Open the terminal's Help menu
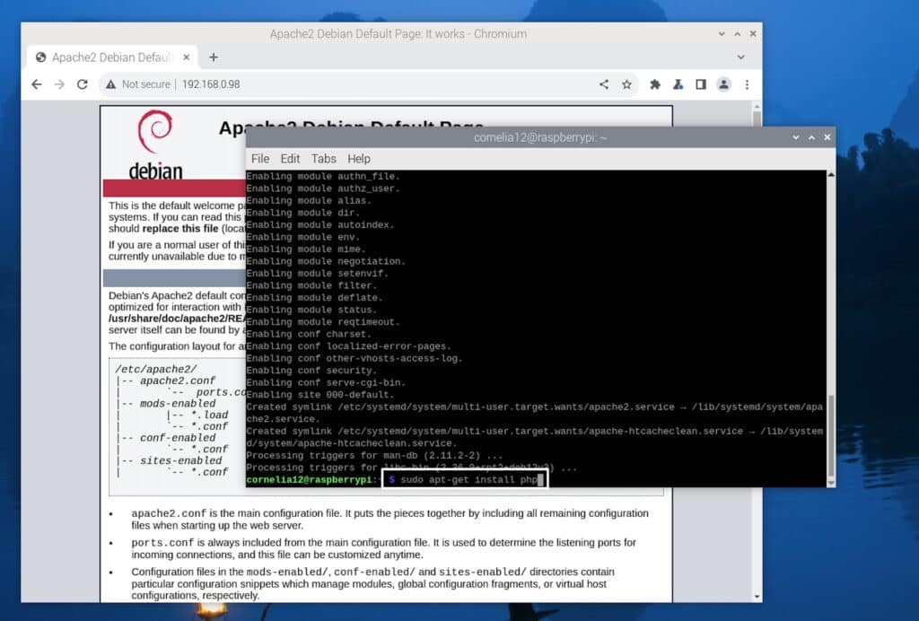919x621 pixels. pos(359,159)
